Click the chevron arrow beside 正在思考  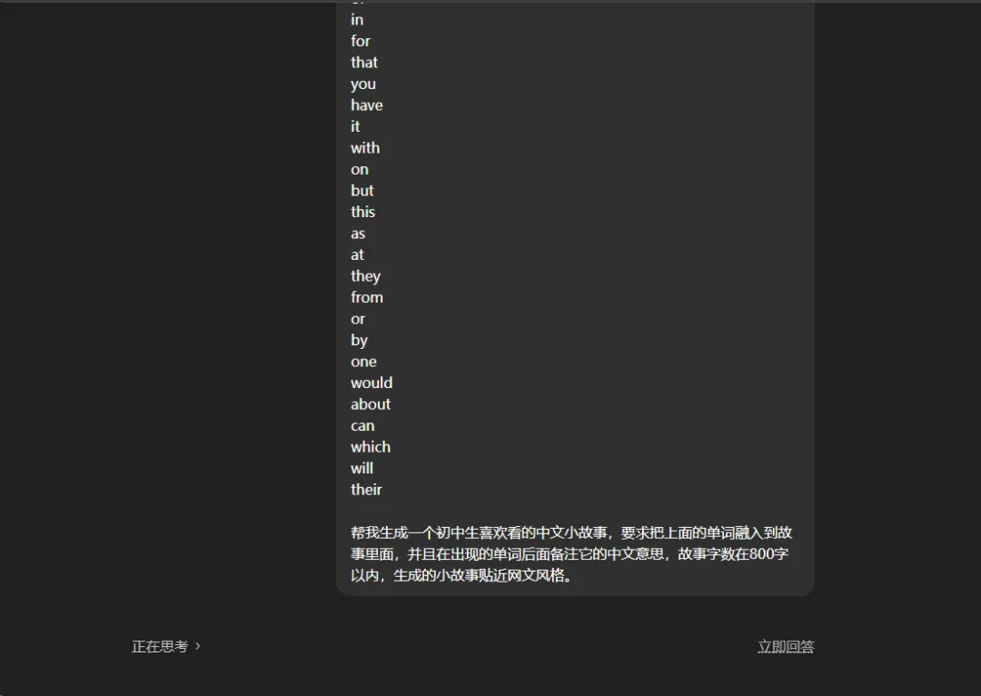tap(198, 646)
